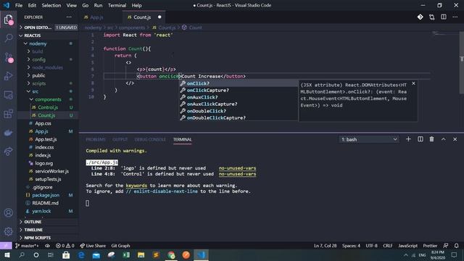Collapse the REACTJS workspace section

[48, 36]
